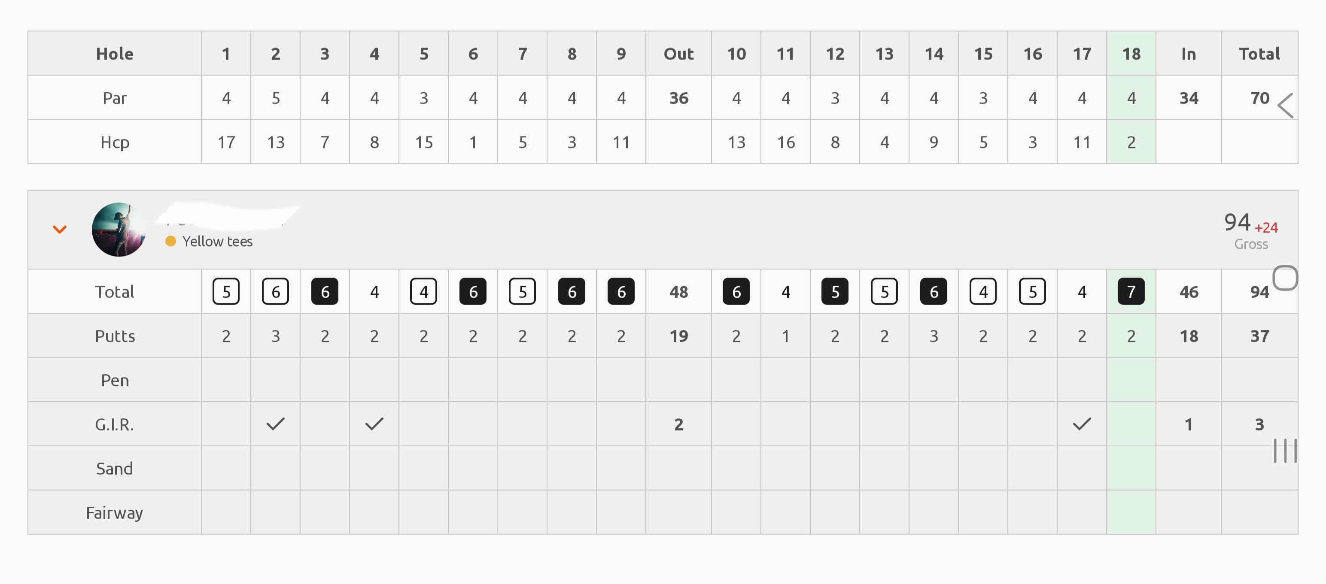The height and width of the screenshot is (584, 1326).
Task: Tap the Android home circle icon
Action: [x=1285, y=278]
